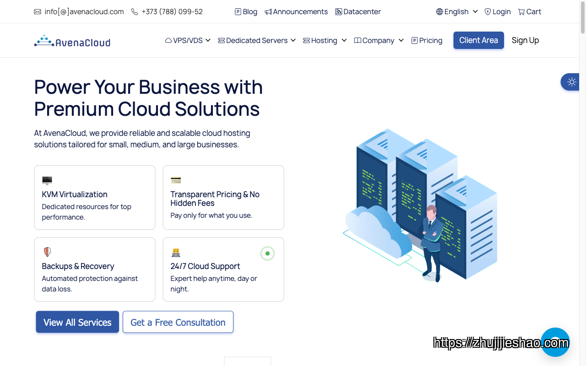Screen dimensions: 586x366
Task: Open the VPS/VDS menu item
Action: (188, 40)
